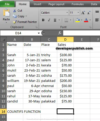Open the File tab
Screen dimensions: 100x121
click(7, 4)
